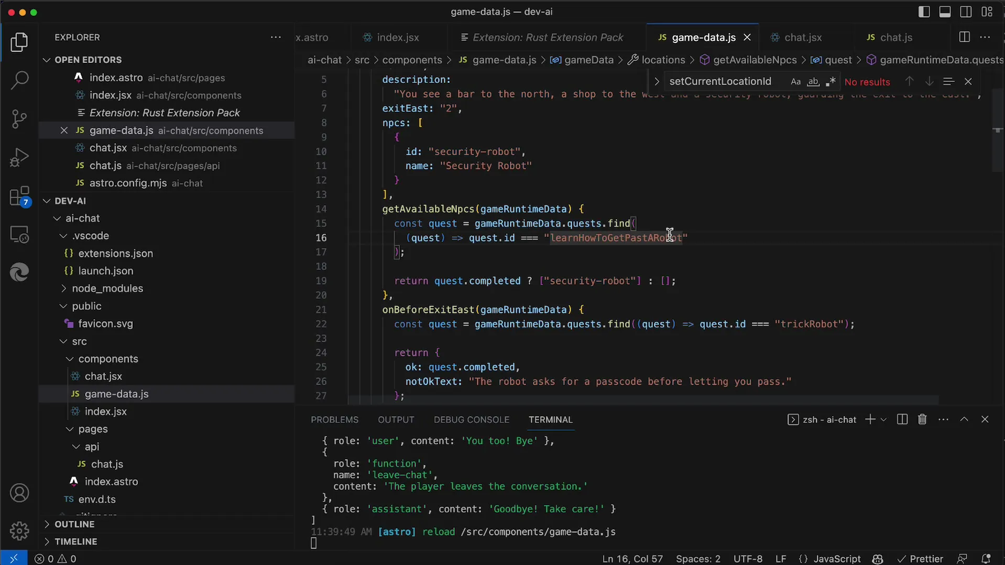Screen dimensions: 1005x565
Task: Toggle primary side bar layout icon
Action: 924,12
